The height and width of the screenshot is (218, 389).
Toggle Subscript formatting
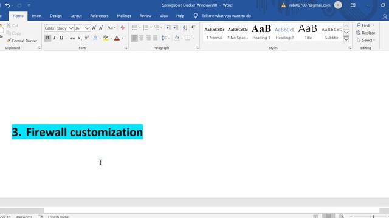point(80,38)
